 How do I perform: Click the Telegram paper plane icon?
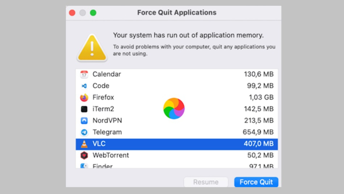[84, 132]
